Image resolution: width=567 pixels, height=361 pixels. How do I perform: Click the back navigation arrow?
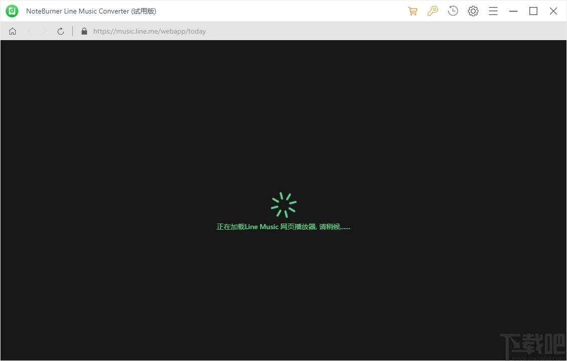click(x=30, y=31)
